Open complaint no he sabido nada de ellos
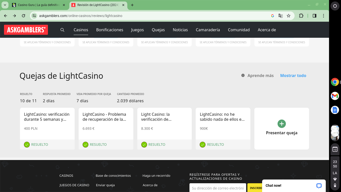Screen dimensions: 341x192 click(222, 117)
